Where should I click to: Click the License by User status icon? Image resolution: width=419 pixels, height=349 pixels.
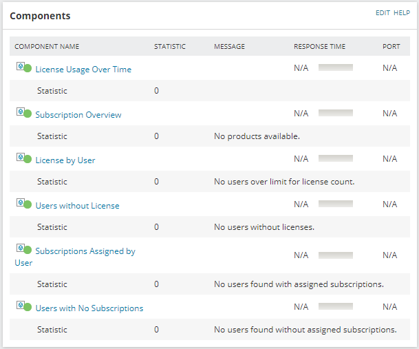point(23,158)
